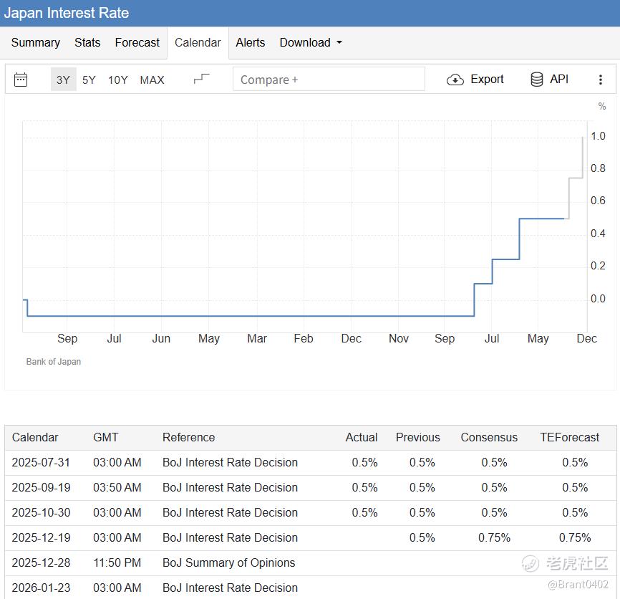Open the BoJ Summary of Opinions link
Image resolution: width=620 pixels, height=599 pixels.
pyautogui.click(x=228, y=562)
